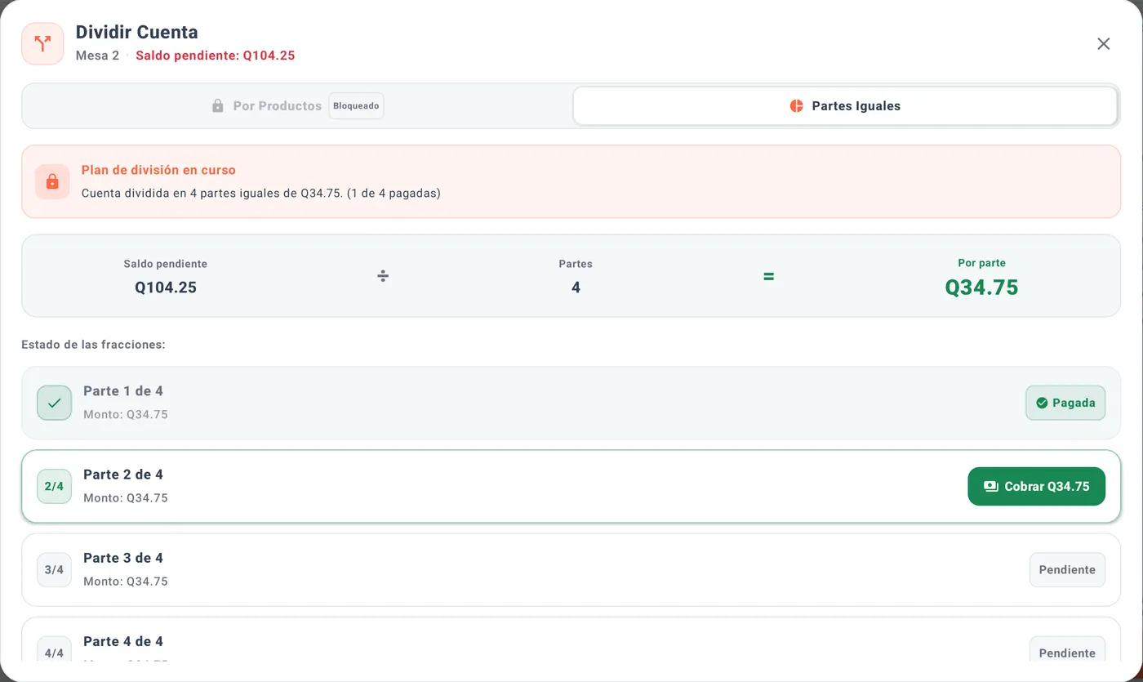Charge part two with Cobrar Q34.75
The image size is (1143, 682).
click(1036, 486)
